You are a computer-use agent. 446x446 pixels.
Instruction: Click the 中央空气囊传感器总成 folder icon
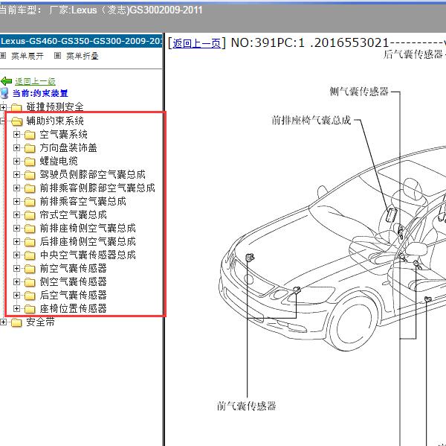(x=30, y=255)
